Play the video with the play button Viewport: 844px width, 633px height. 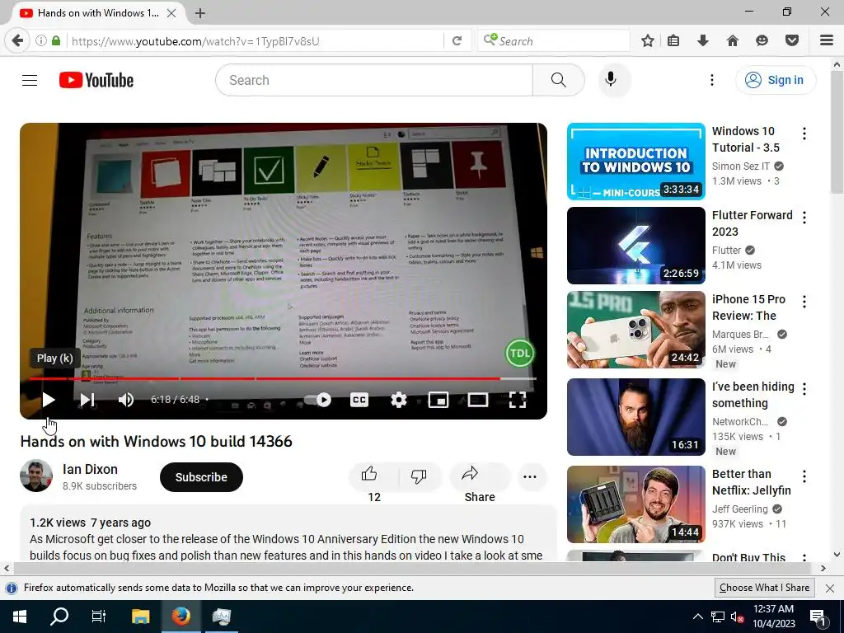[x=49, y=400]
